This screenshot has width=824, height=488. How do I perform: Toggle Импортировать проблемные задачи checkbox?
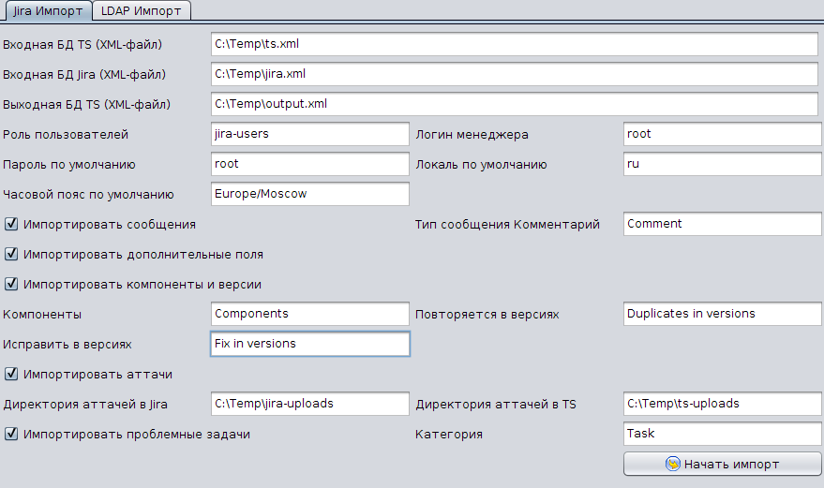click(11, 434)
